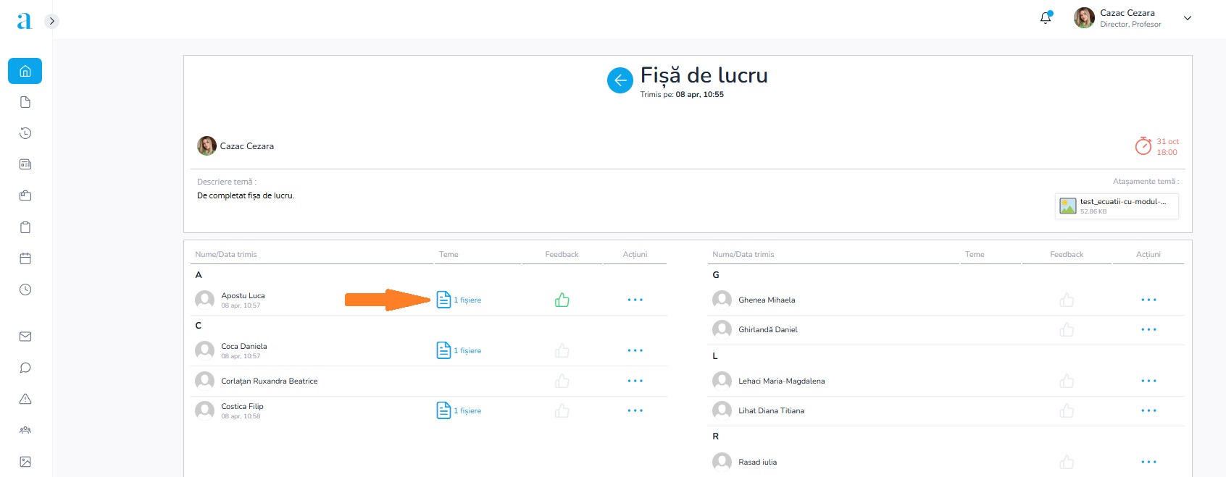Image resolution: width=1226 pixels, height=477 pixels.
Task: Click the blue back arrow button
Action: tap(620, 80)
